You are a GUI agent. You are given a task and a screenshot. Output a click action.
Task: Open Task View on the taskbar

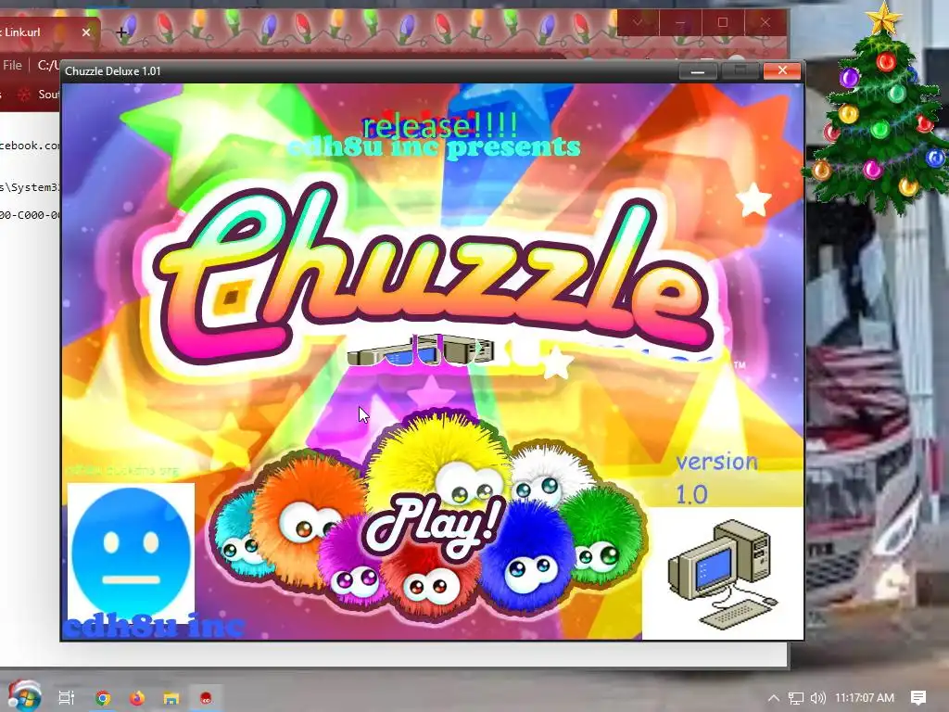pos(66,698)
